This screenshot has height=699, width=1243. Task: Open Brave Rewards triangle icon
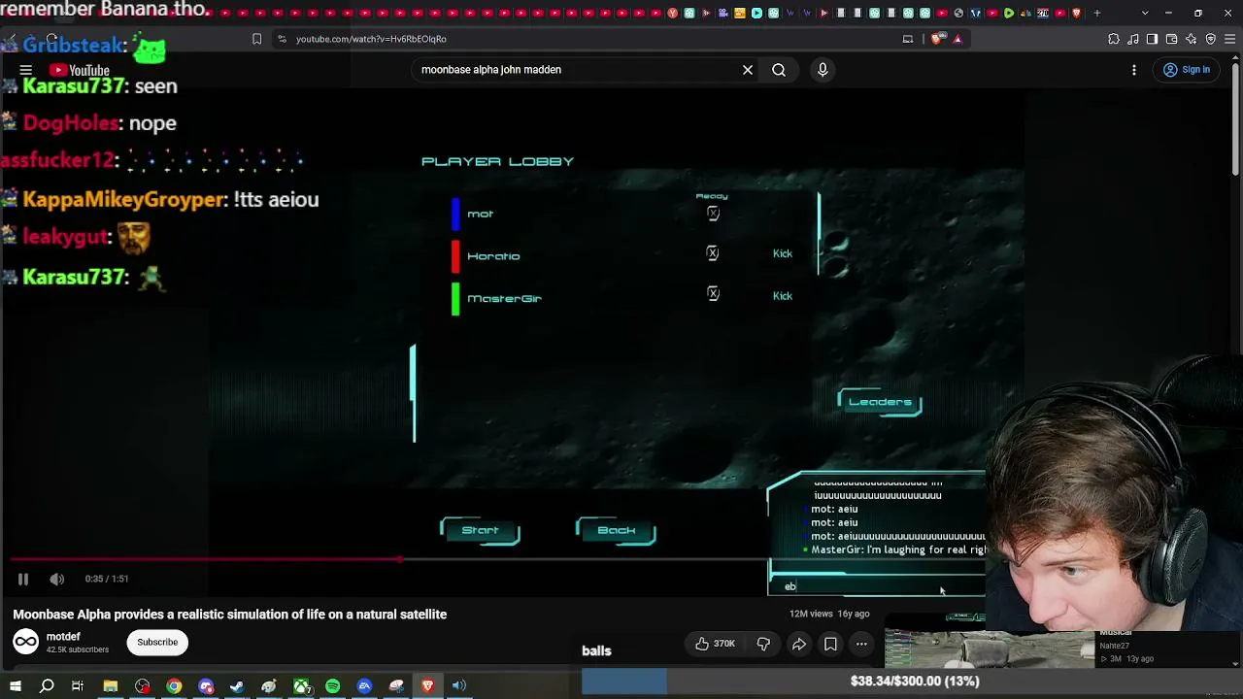(957, 39)
